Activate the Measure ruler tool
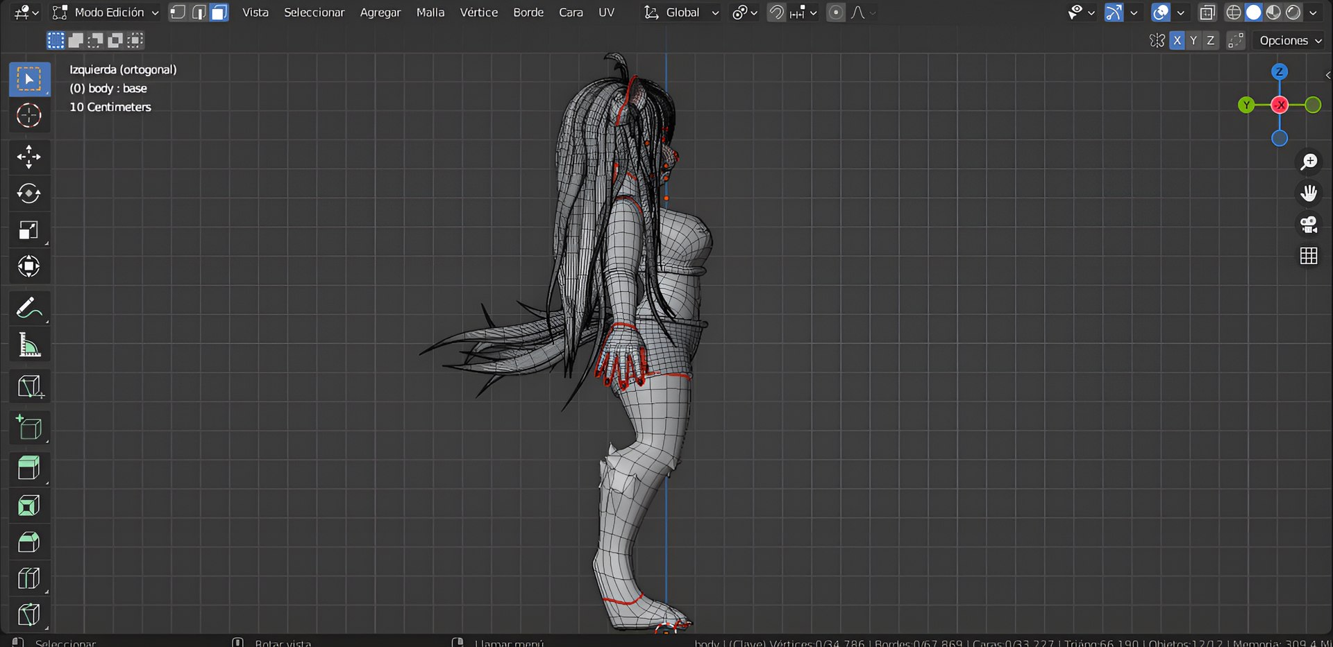This screenshot has height=647, width=1333. point(29,345)
